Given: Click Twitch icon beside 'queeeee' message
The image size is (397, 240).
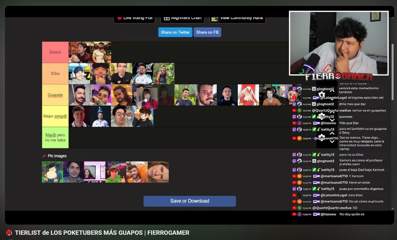Looking at the screenshot, I should (294, 117).
